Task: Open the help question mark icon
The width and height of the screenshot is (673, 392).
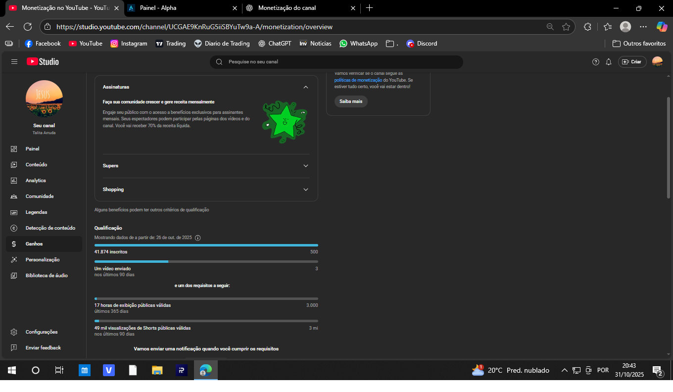Action: [x=595, y=62]
